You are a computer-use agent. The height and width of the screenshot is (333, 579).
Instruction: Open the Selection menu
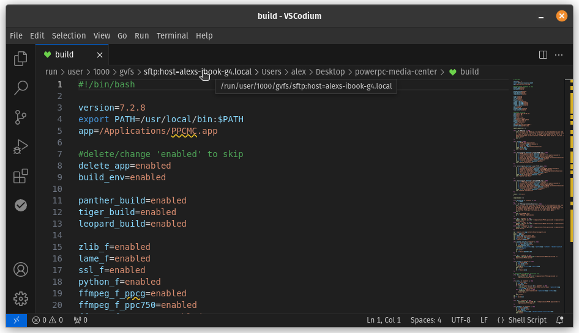[x=69, y=36]
